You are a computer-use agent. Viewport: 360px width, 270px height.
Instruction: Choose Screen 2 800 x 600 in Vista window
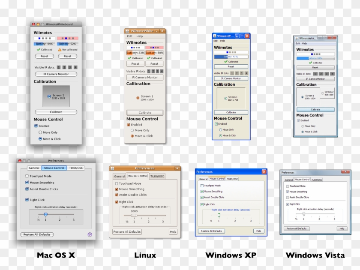[x=322, y=93]
